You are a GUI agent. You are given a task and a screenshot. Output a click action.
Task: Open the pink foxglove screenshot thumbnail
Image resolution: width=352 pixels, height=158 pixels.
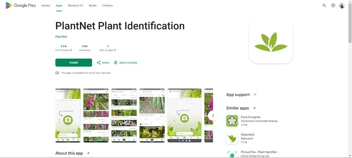coord(96,116)
